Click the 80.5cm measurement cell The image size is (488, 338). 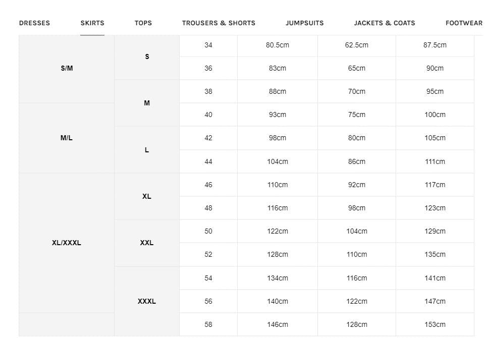pyautogui.click(x=278, y=45)
